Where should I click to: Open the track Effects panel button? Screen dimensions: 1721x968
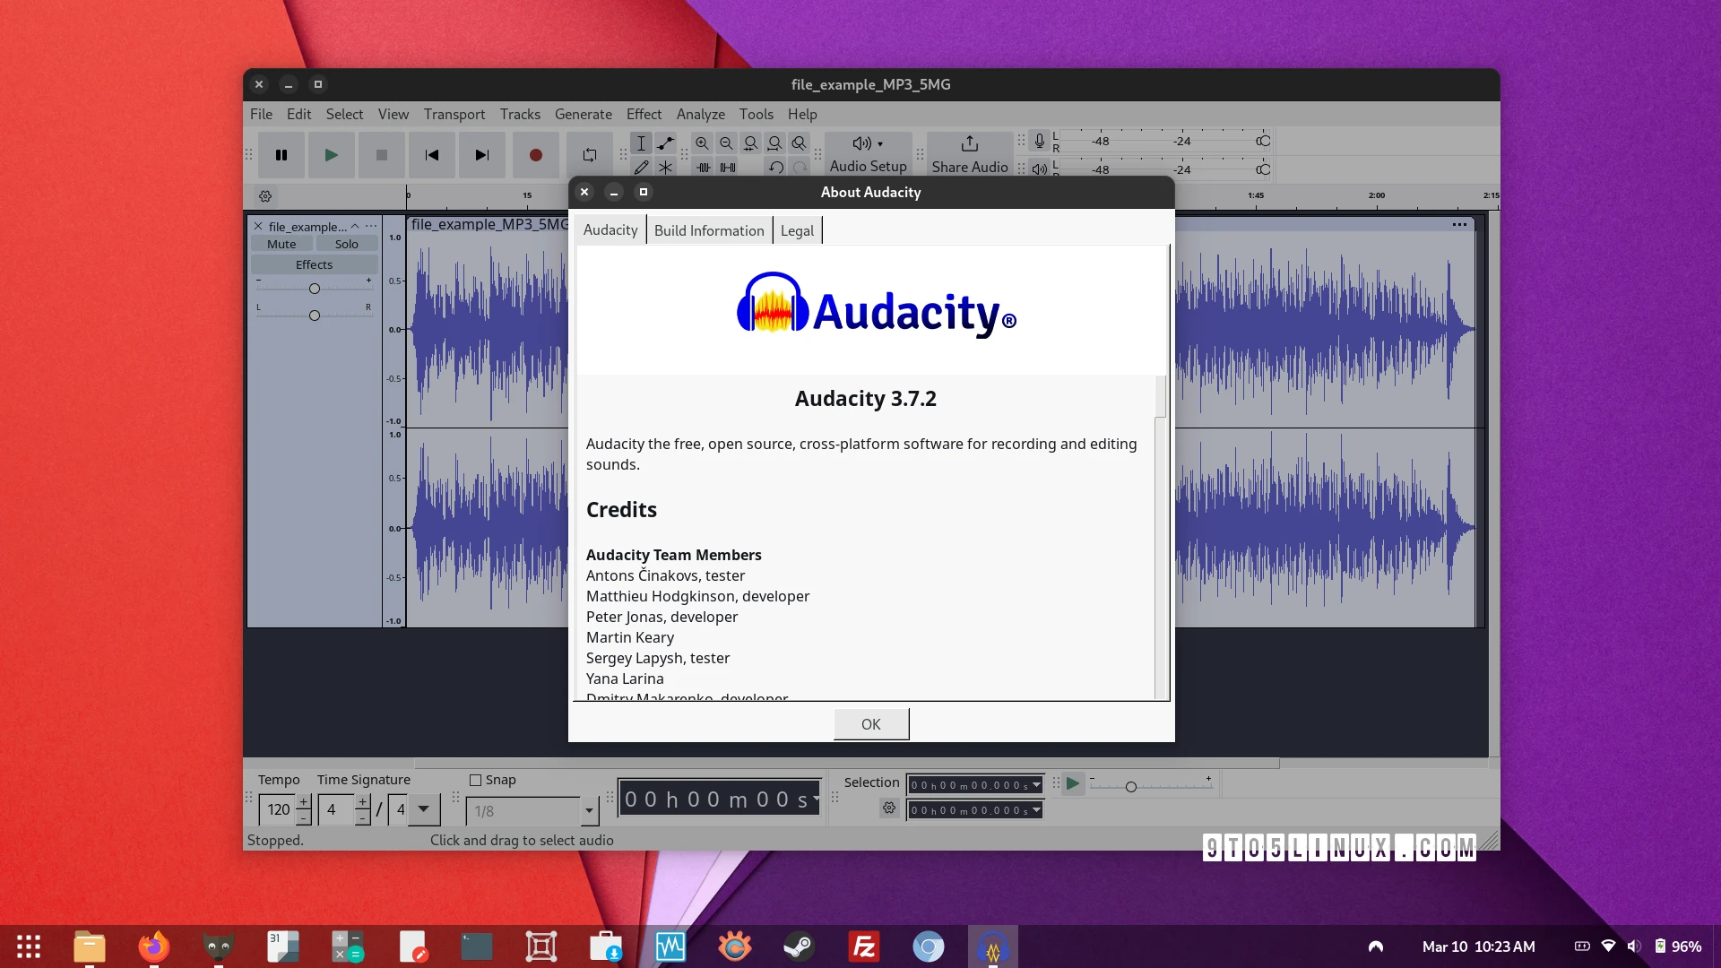tap(314, 264)
